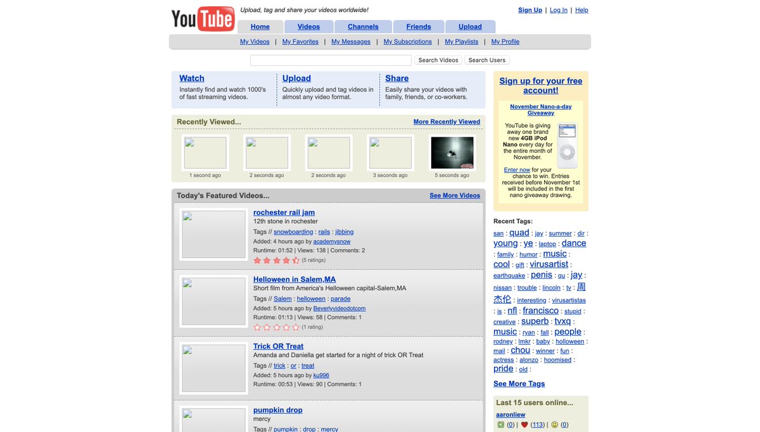760x432 pixels.
Task: Click the half-filled star on rochester rail jam
Action: [x=296, y=260]
